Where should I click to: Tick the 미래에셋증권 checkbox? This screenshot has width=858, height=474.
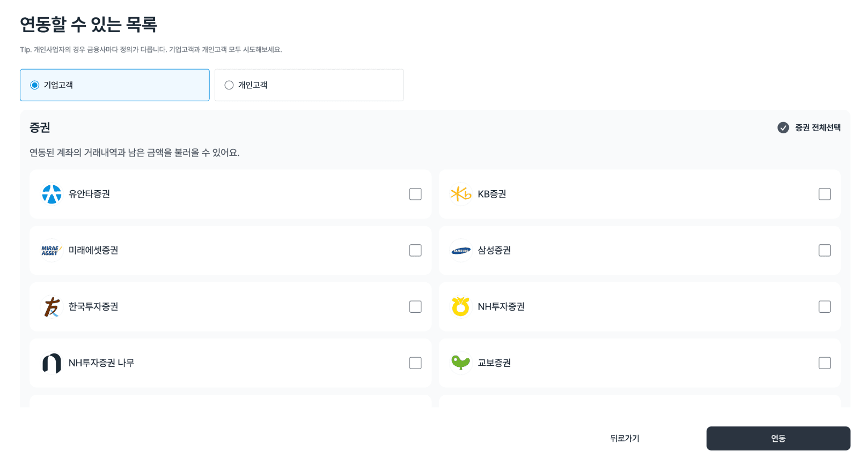(x=415, y=250)
